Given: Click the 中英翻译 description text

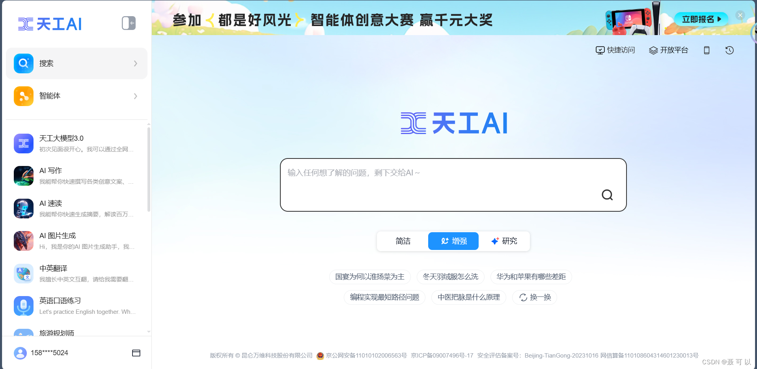Looking at the screenshot, I should (x=86, y=280).
